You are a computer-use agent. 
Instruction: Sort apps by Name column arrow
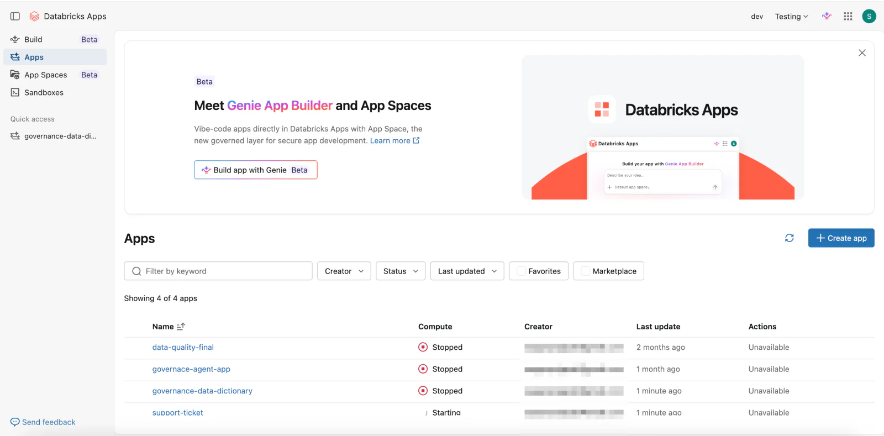(181, 327)
